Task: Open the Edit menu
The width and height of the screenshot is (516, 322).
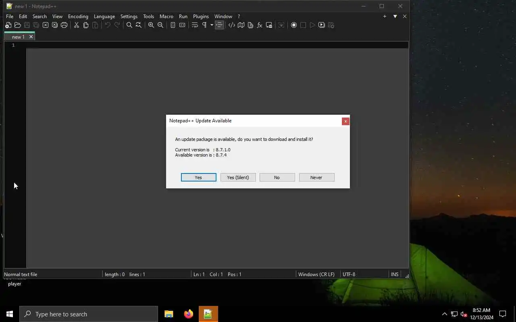Action: (23, 17)
